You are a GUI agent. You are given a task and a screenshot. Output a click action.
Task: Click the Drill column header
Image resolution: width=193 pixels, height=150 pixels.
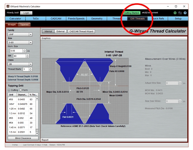tap(12, 95)
